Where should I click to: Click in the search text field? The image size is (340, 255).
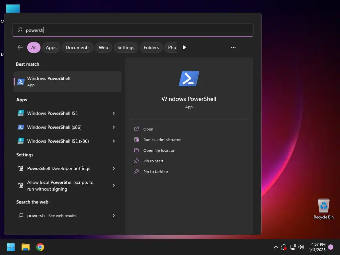pos(133,30)
